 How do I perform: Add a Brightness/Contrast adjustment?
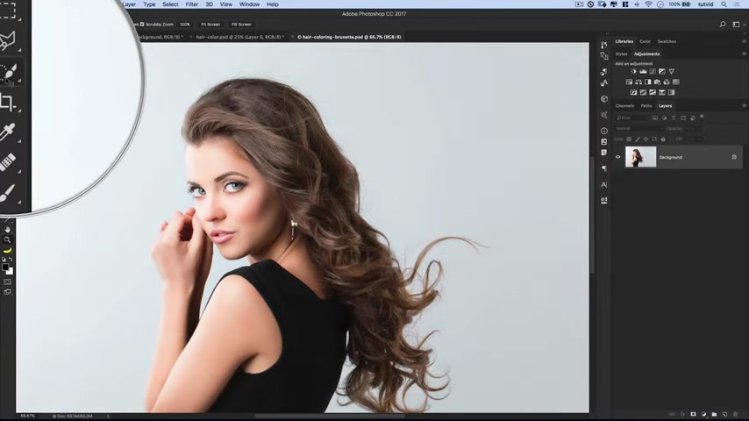pyautogui.click(x=634, y=72)
